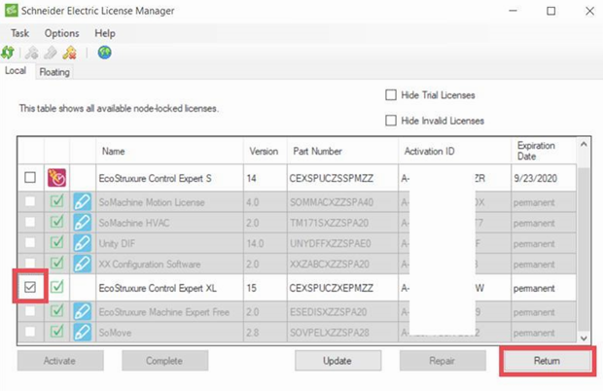Toggle the EcoStruxure Machine Expert Free row checkbox
Viewport: 603px width, 391px height.
pyautogui.click(x=30, y=311)
